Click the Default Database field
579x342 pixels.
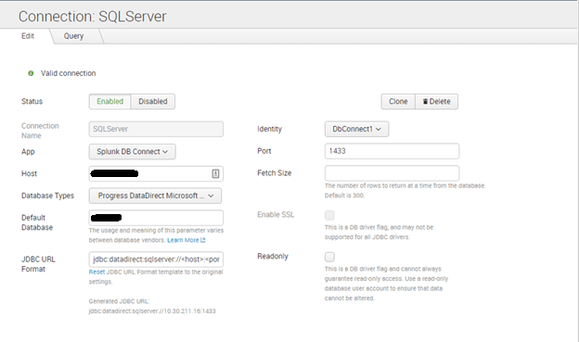coord(156,218)
